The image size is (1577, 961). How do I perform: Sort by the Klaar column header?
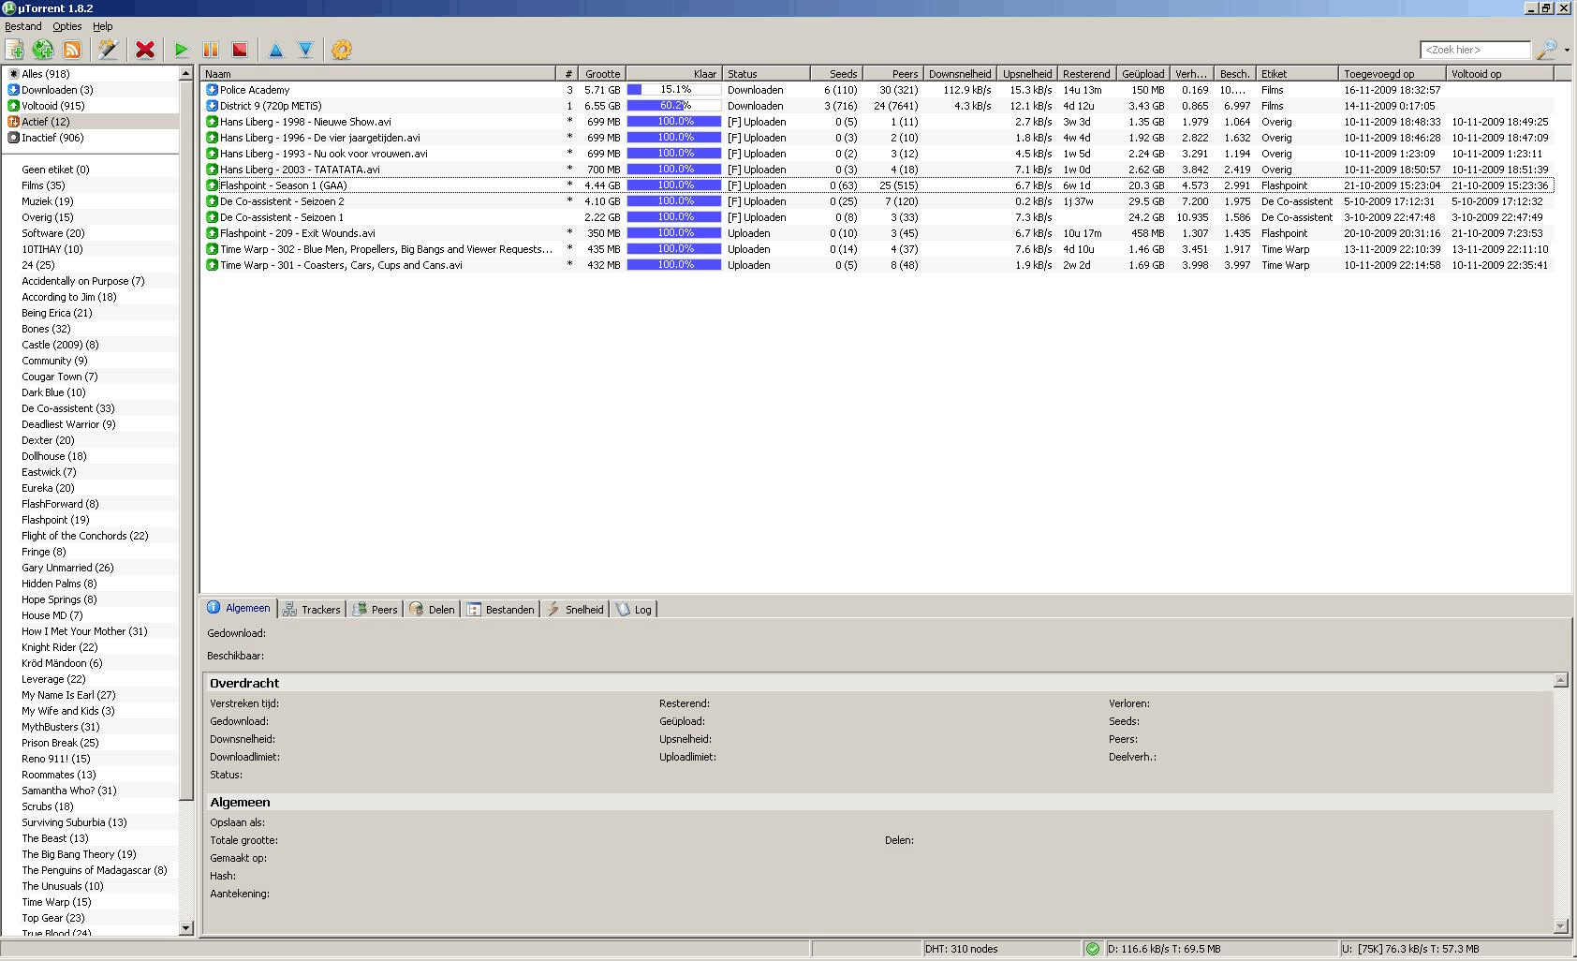674,74
